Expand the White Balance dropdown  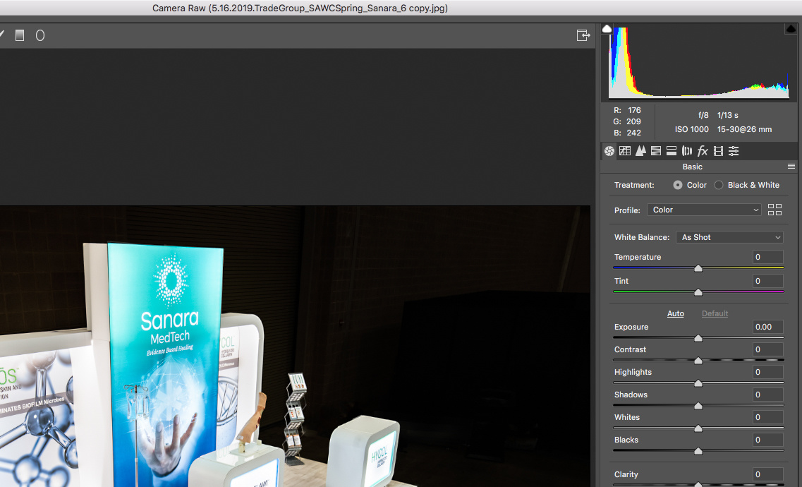729,237
